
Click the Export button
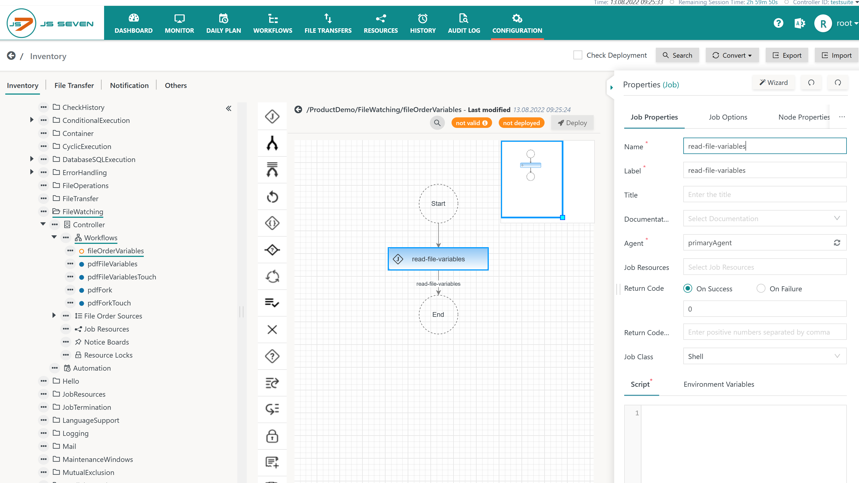(x=787, y=55)
